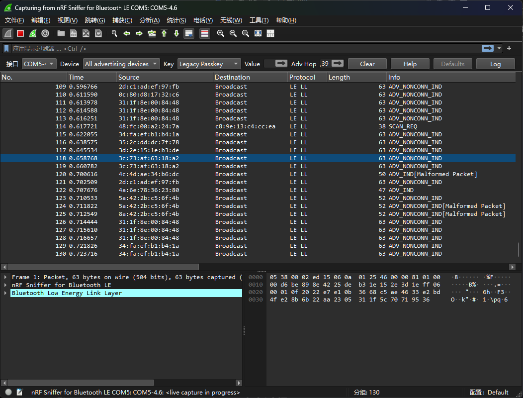Click the Defaults button
This screenshot has width=523, height=398.
pos(452,64)
